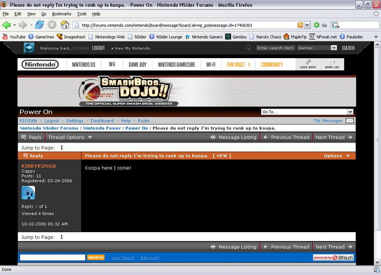Expand the Fun Vault menu
Viewport: 381px width, 275px height.
point(239,64)
